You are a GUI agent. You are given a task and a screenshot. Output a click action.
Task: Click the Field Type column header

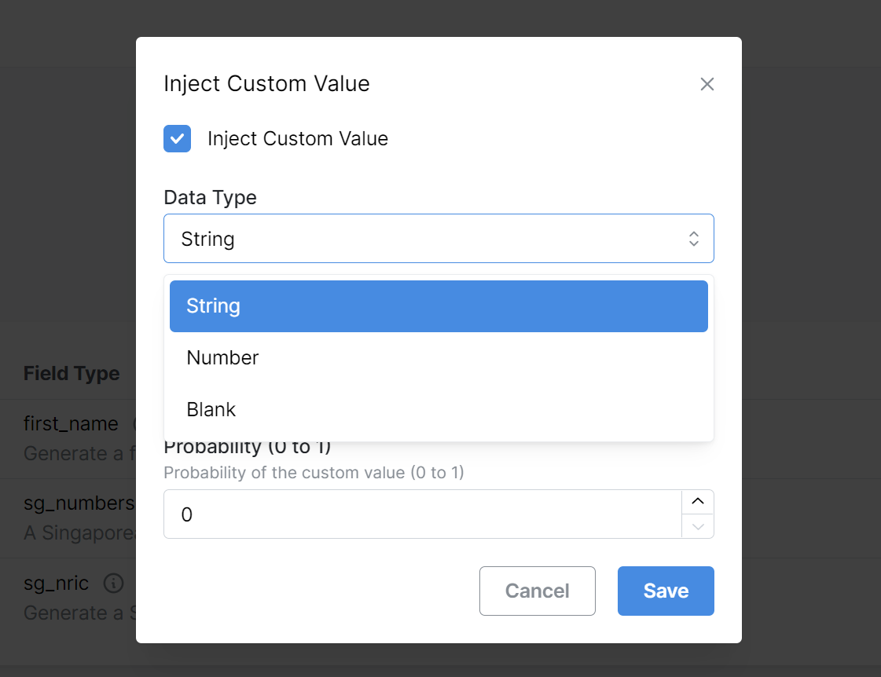tap(72, 373)
